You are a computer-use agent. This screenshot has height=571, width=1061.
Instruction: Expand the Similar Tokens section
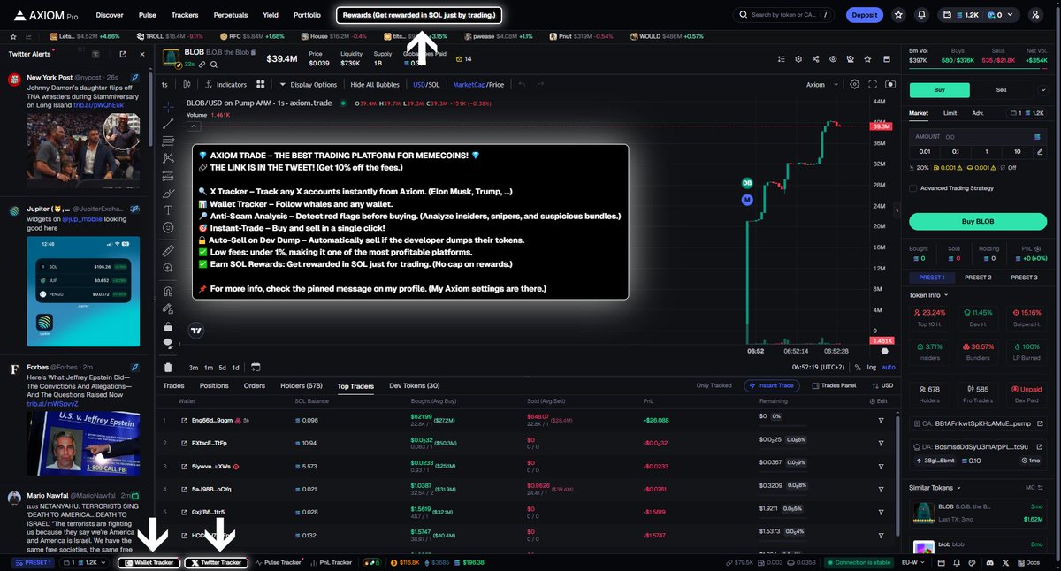tap(936, 487)
